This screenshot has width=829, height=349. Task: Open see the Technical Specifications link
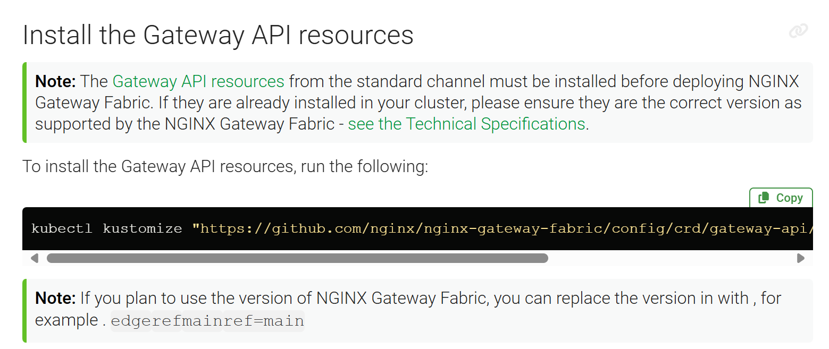pos(466,124)
